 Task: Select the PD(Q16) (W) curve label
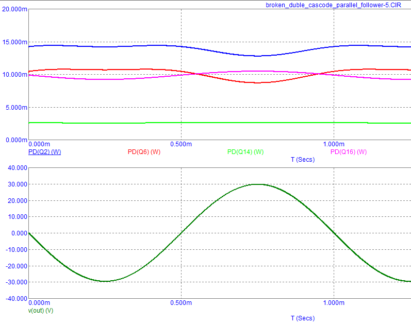(x=349, y=152)
